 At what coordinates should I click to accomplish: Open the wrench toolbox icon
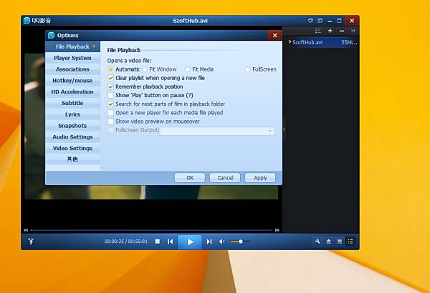[x=317, y=242]
